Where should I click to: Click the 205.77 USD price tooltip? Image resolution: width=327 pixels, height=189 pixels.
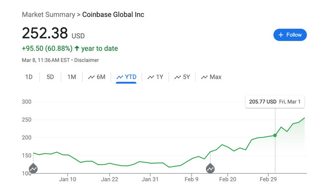click(275, 102)
